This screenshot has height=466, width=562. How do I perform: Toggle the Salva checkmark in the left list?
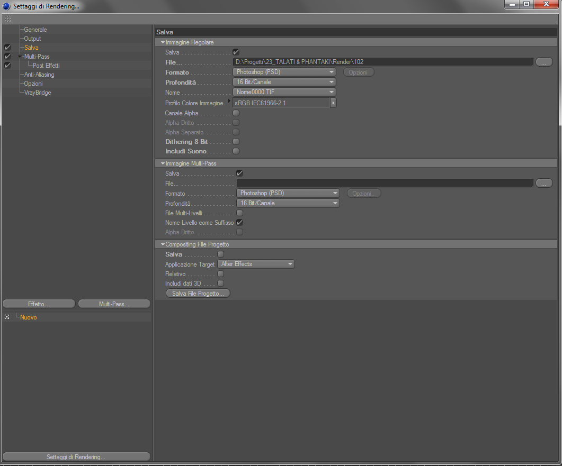click(7, 47)
